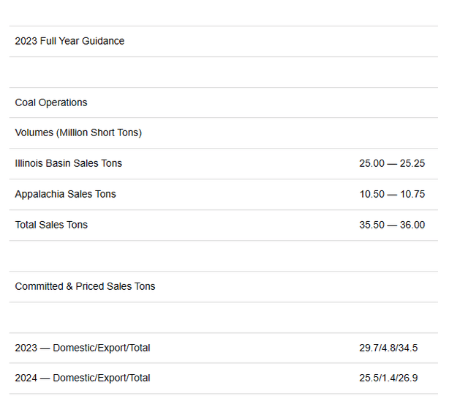Select the '2024 — Domestic/Export/Total' label

click(x=83, y=378)
